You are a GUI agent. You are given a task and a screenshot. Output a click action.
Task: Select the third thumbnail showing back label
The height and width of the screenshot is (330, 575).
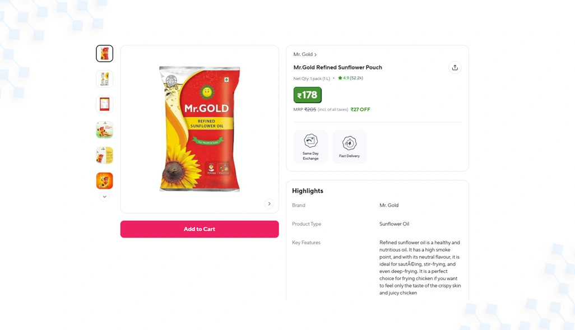tap(104, 104)
